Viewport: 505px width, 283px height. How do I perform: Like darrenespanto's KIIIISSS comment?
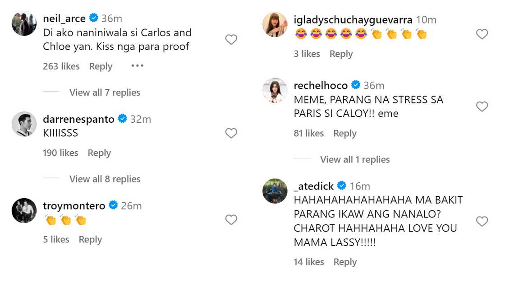[231, 133]
